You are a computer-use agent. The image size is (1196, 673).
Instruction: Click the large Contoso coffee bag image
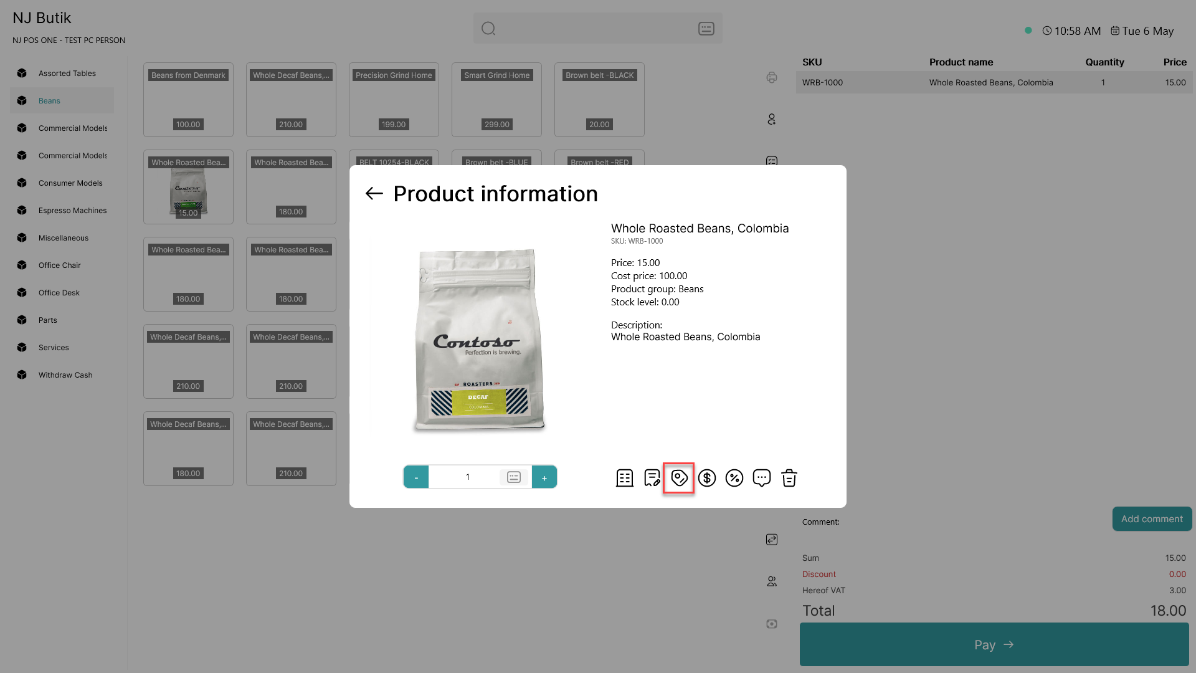[x=478, y=340]
